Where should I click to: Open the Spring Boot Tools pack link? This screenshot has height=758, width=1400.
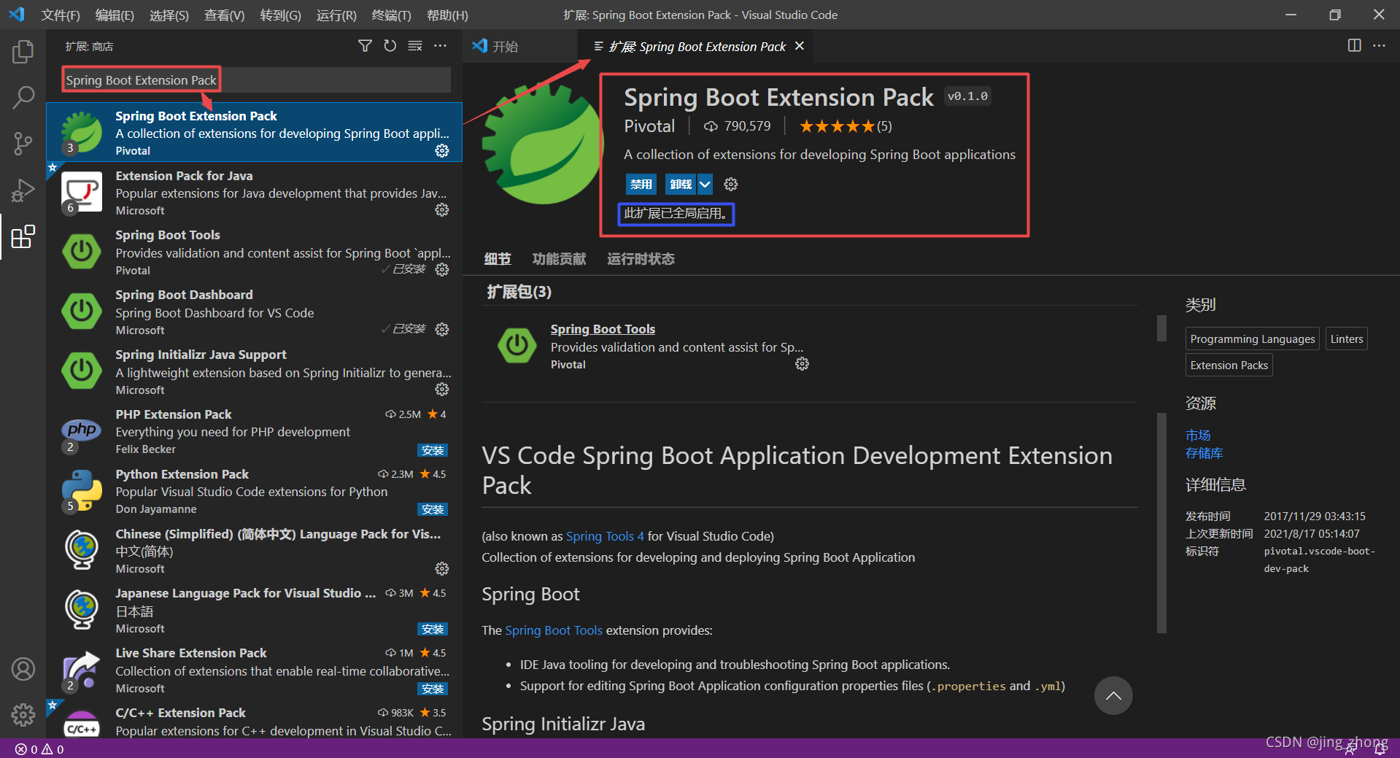[603, 329]
